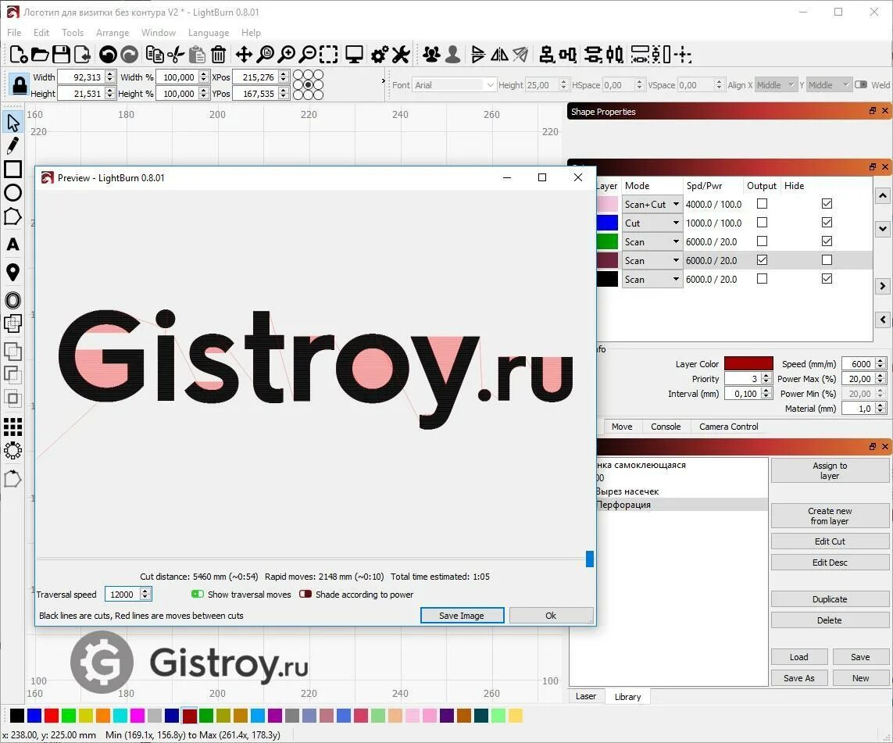Click Ok to close the Preview
This screenshot has height=743, width=893.
551,616
